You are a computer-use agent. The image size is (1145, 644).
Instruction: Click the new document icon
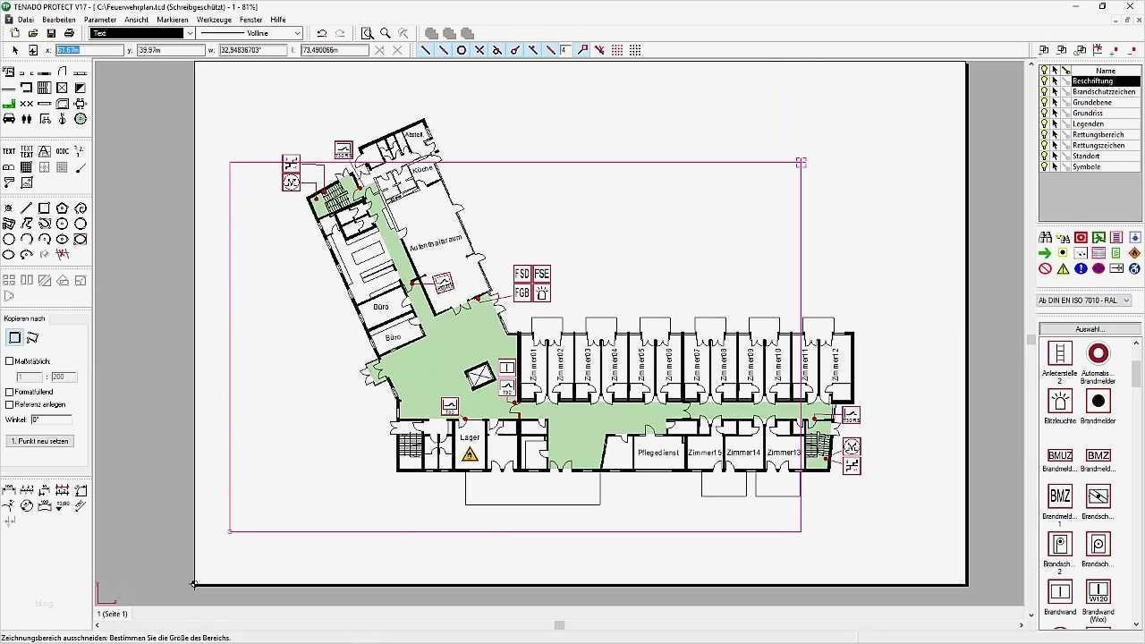coord(15,33)
